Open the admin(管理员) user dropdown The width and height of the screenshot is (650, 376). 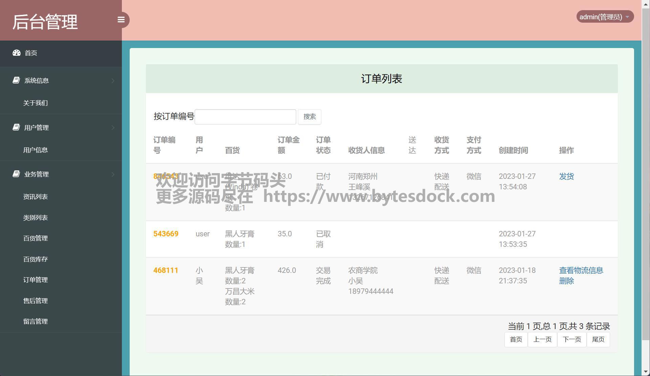[605, 17]
